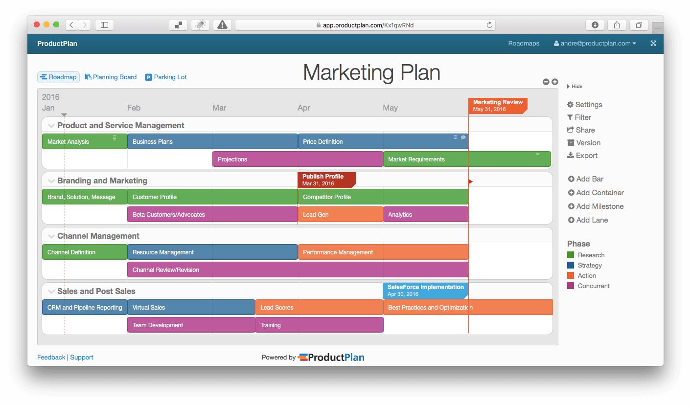The height and width of the screenshot is (405, 691).
Task: Click the Add Milestone plus icon
Action: coord(571,206)
